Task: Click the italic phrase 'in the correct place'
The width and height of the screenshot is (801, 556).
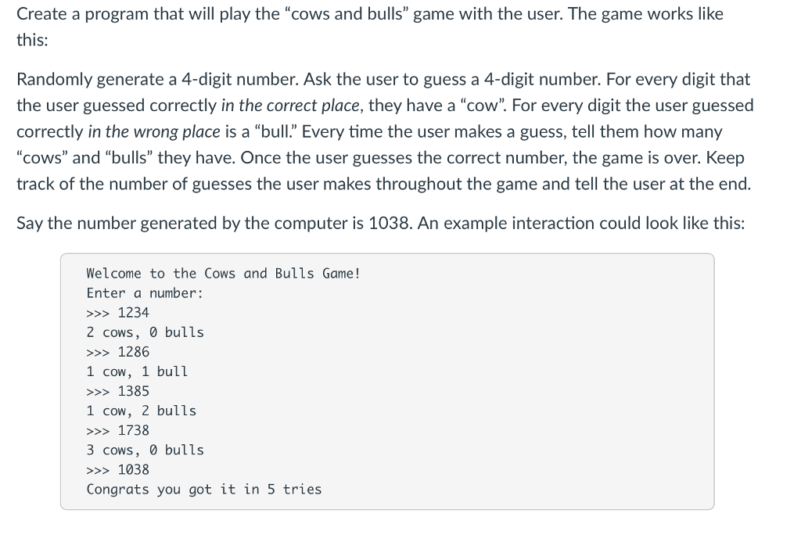Action: pos(290,106)
